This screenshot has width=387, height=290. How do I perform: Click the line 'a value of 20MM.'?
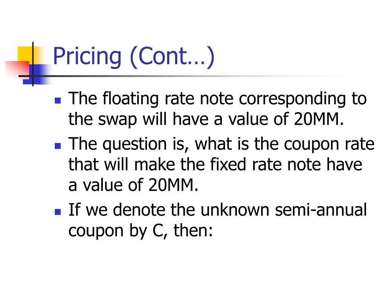point(133,185)
